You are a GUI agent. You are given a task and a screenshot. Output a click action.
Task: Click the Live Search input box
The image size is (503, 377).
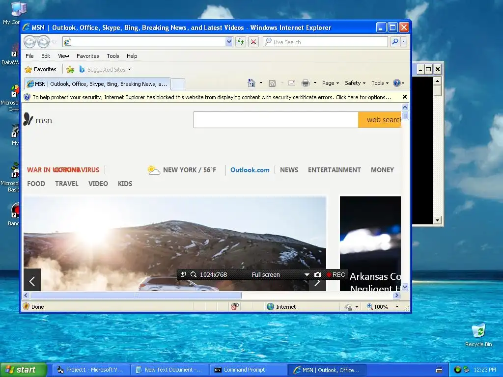(x=325, y=42)
